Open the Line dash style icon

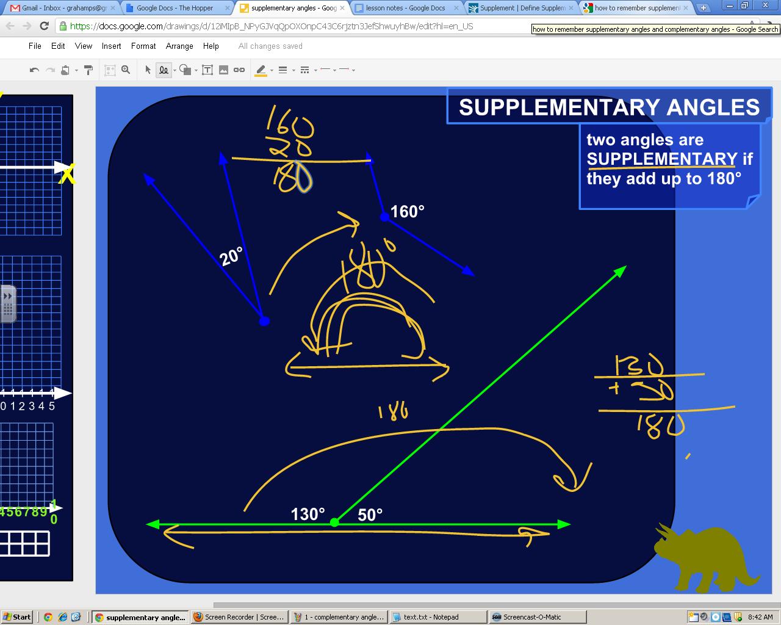(305, 70)
